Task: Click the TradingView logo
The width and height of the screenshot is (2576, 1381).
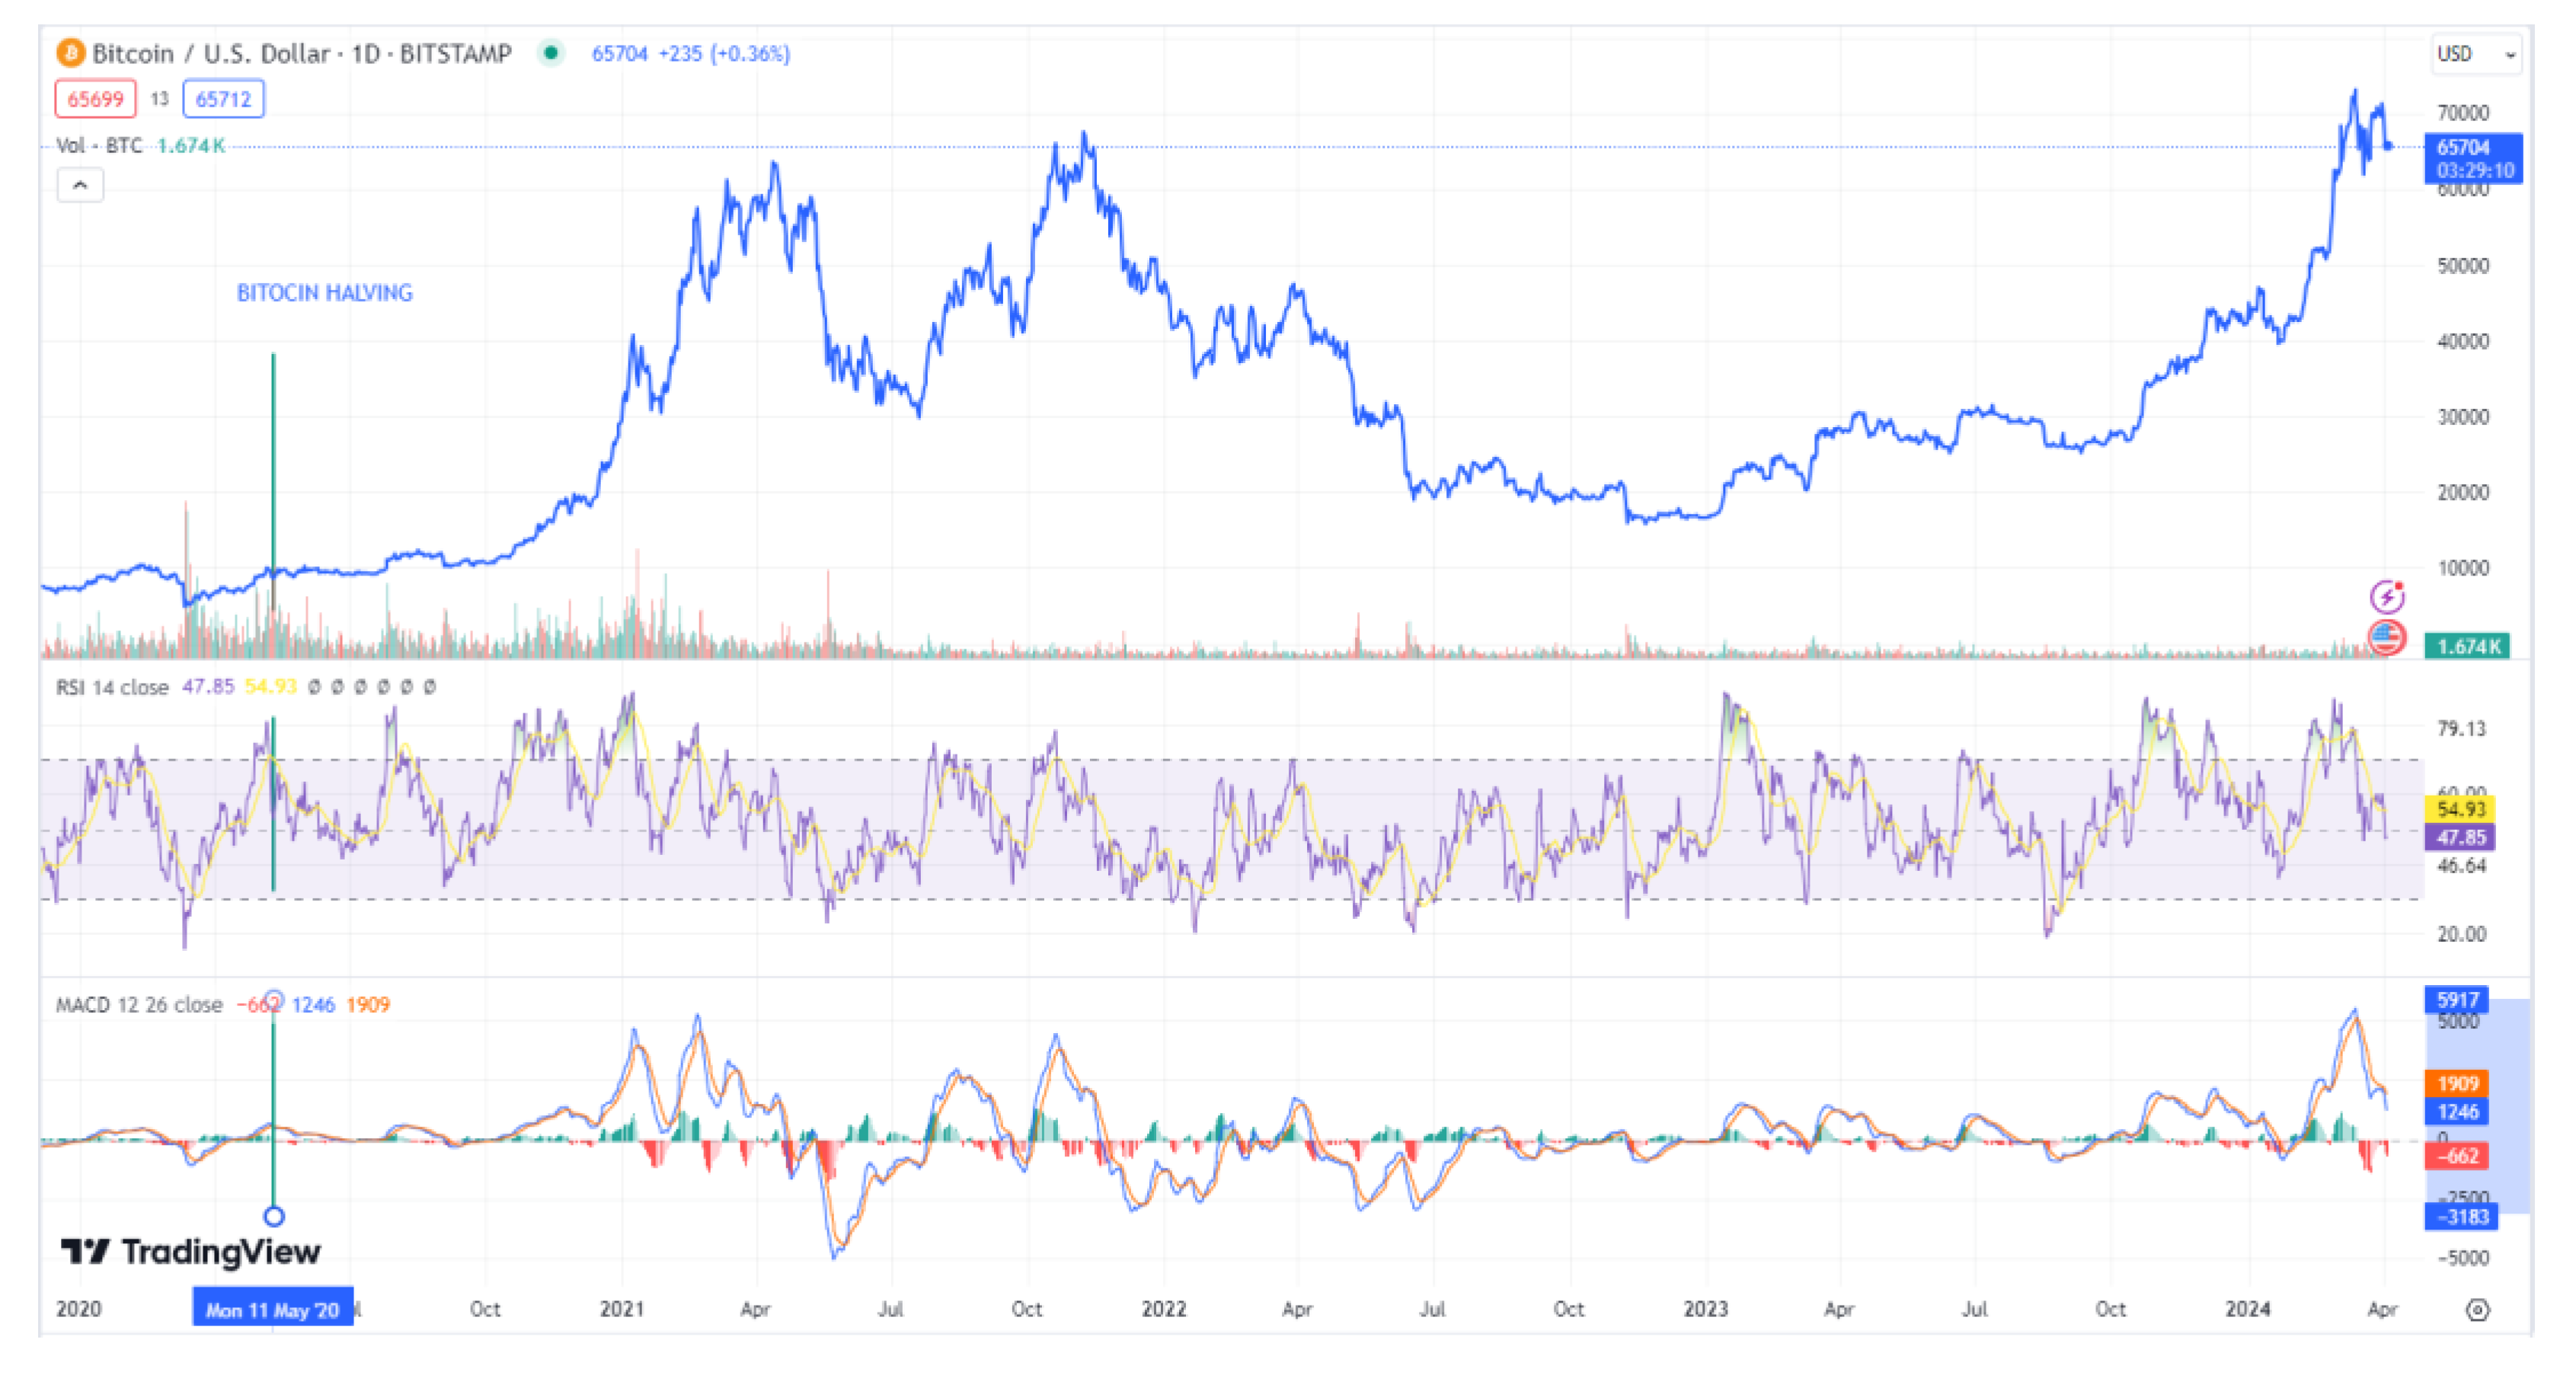Action: [191, 1251]
